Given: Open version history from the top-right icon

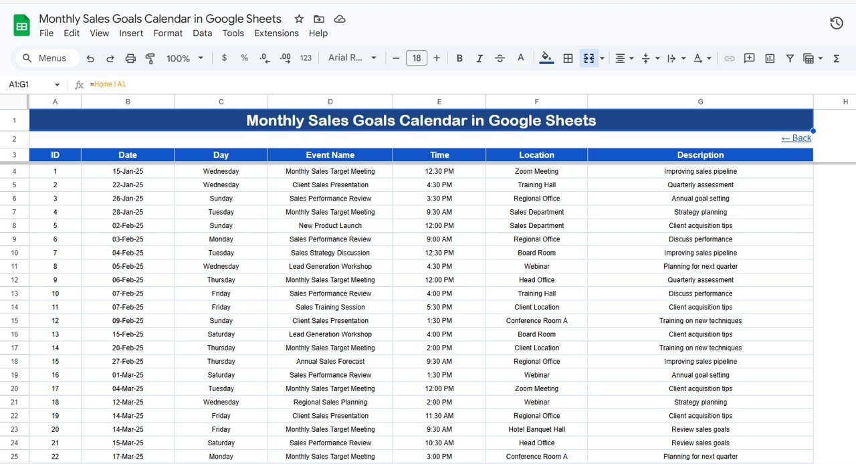Looking at the screenshot, I should tap(836, 23).
